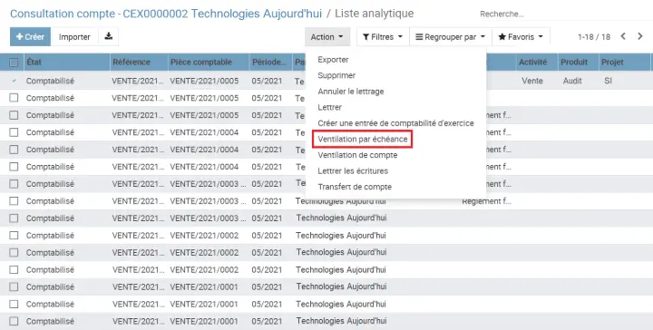
Task: Click the Audit cell in the Produit column
Action: coord(572,81)
